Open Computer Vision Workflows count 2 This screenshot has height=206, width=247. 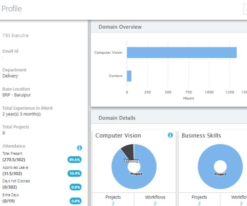click(155, 204)
